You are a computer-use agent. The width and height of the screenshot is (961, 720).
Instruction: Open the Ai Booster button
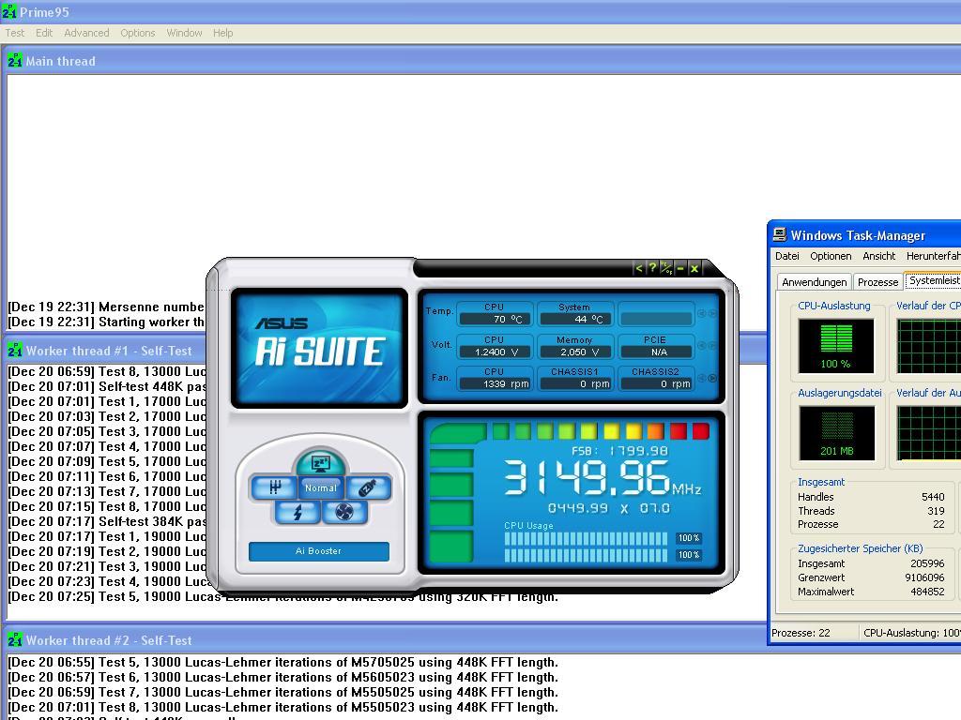319,551
